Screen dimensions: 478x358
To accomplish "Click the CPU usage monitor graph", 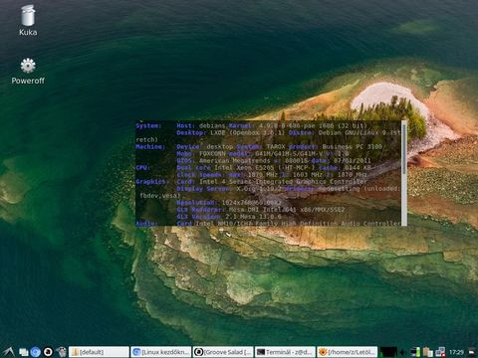I will [388, 352].
